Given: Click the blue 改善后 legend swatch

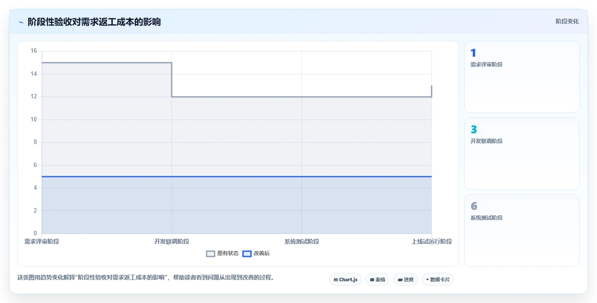Looking at the screenshot, I should (x=247, y=254).
